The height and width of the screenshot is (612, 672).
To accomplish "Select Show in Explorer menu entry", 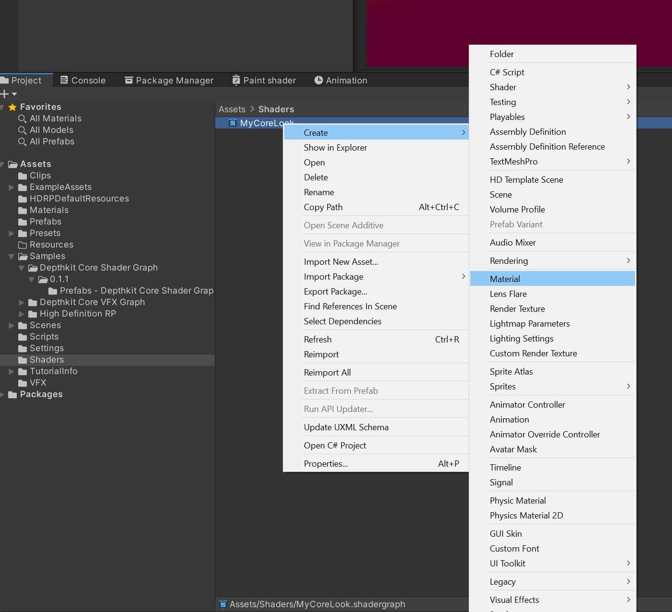I will (336, 148).
